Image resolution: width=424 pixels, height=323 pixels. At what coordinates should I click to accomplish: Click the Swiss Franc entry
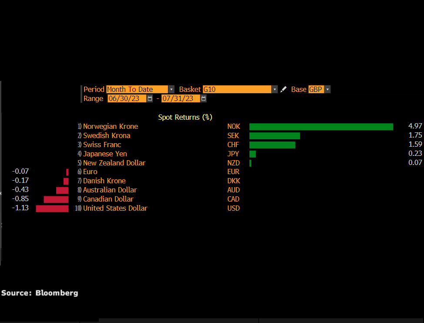click(102, 145)
